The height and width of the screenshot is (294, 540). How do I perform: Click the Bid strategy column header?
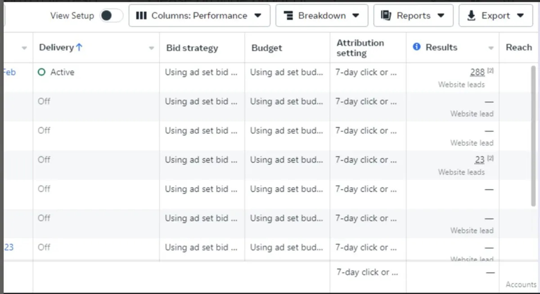pos(192,48)
